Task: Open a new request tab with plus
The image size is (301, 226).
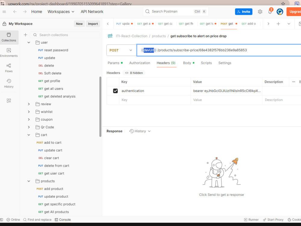Action: pyautogui.click(x=278, y=24)
